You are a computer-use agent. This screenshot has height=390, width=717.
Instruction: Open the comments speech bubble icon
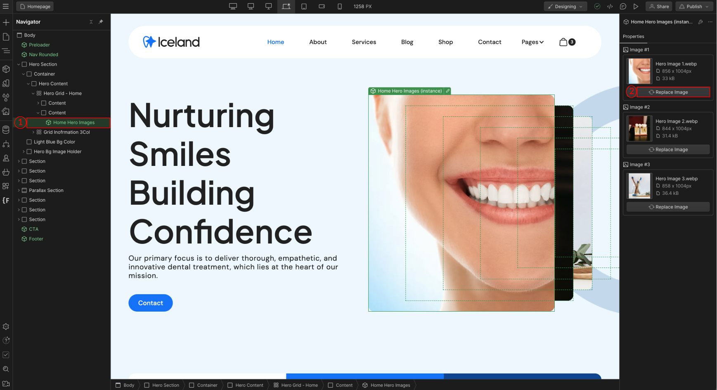[x=623, y=7]
